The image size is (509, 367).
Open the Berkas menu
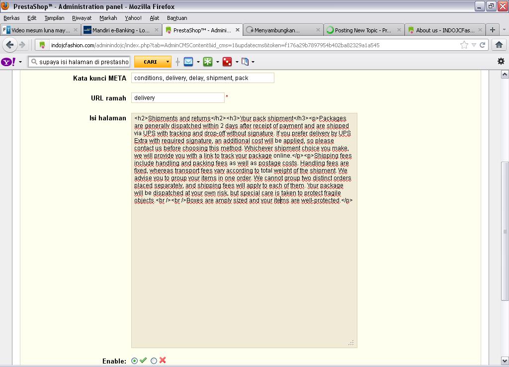[11, 18]
